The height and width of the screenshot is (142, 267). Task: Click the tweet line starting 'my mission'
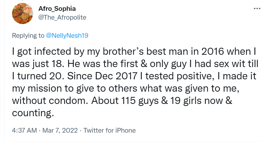click(x=126, y=88)
